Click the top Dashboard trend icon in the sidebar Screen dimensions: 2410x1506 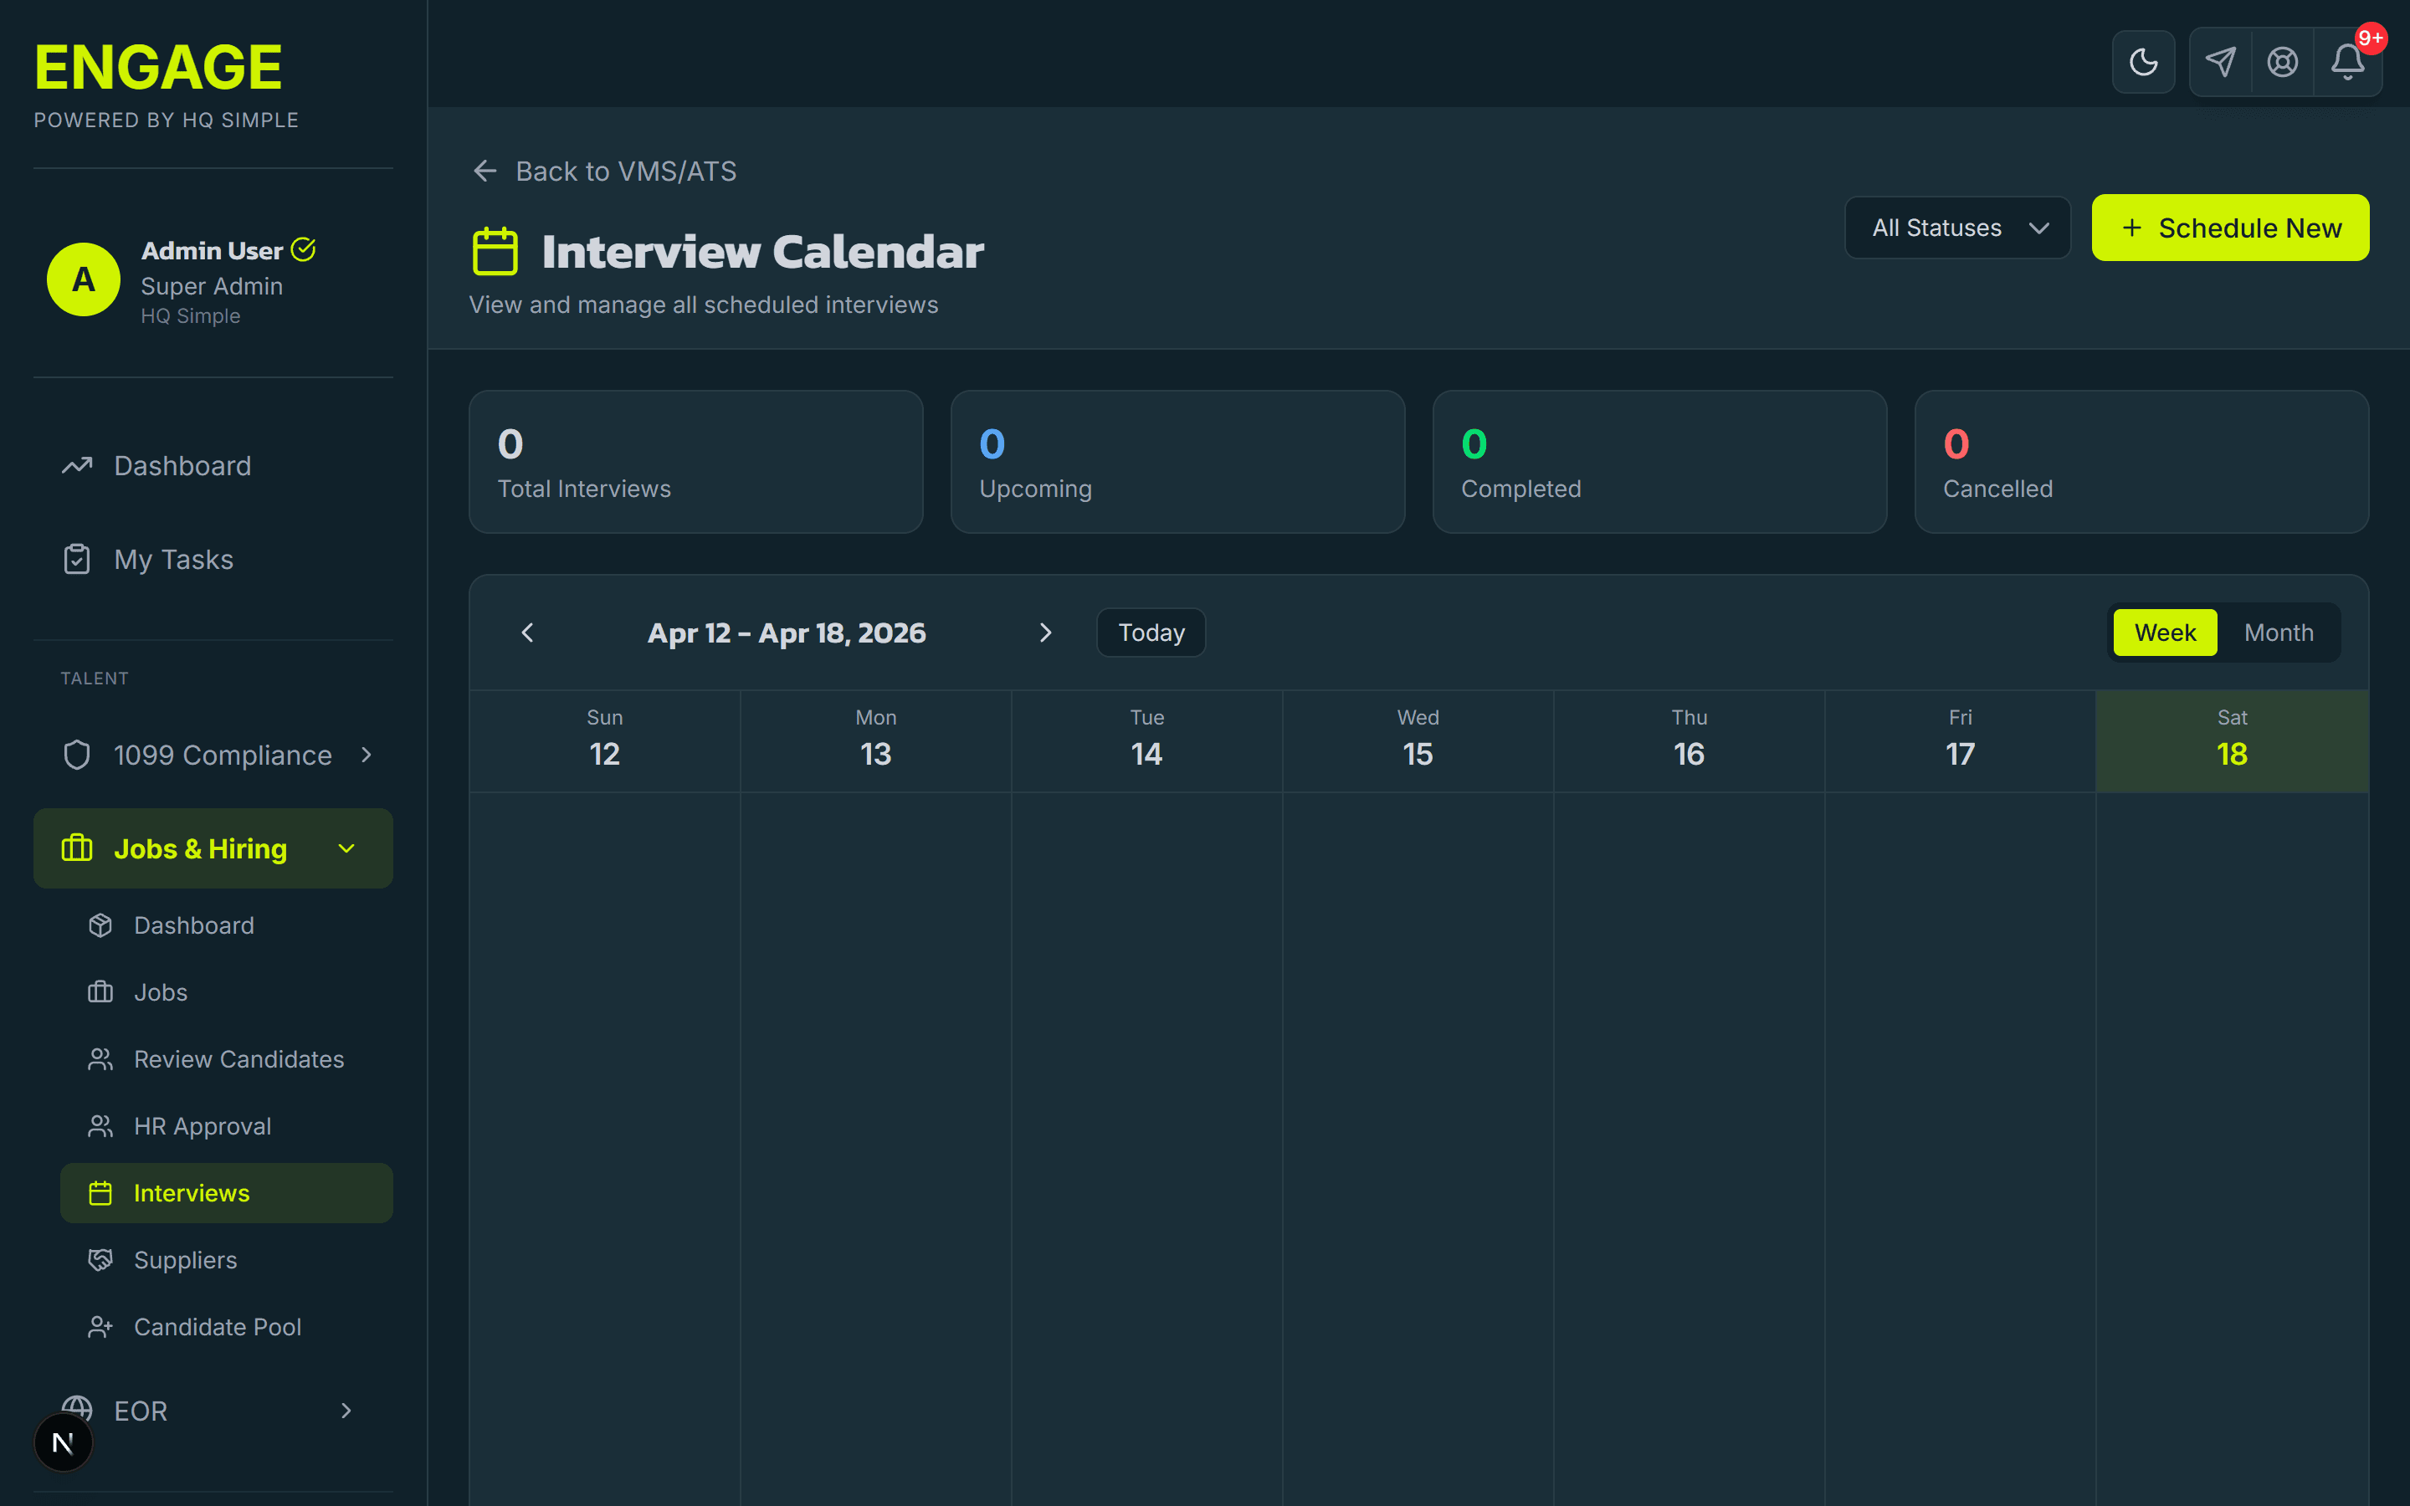click(77, 465)
